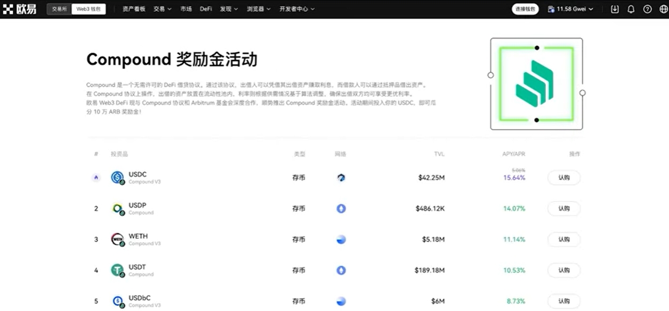The image size is (669, 311).
Task: Click the Compound 奖励金活动 heading
Action: tap(172, 60)
